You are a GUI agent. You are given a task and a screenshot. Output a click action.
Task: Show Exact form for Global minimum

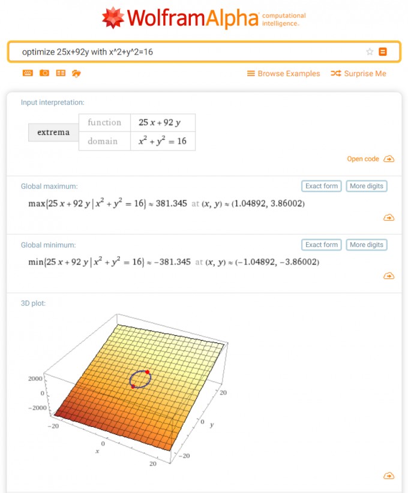322,245
